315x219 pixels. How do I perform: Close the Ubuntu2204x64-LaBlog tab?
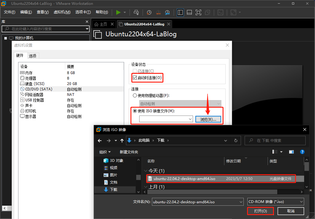click(x=169, y=24)
